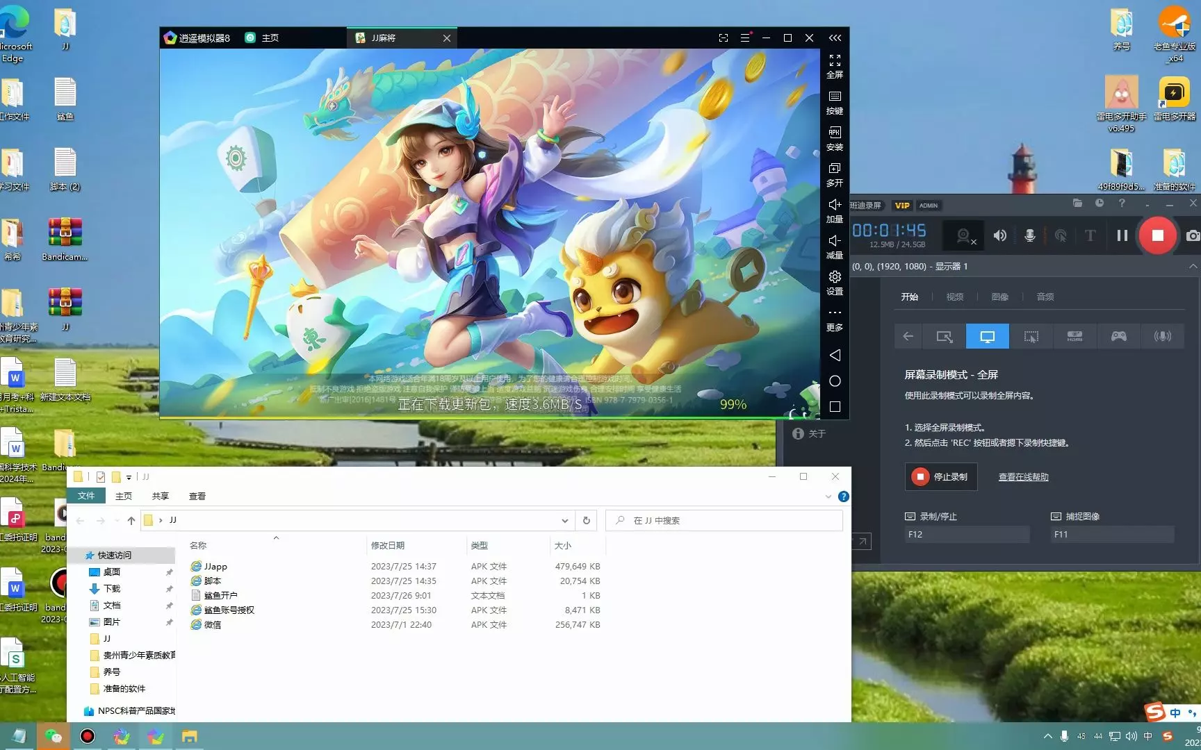
Task: Switch to Bandicam 视频 tab
Action: [955, 297]
